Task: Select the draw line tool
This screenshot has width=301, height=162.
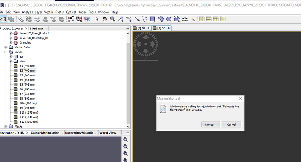Action: coord(137,19)
